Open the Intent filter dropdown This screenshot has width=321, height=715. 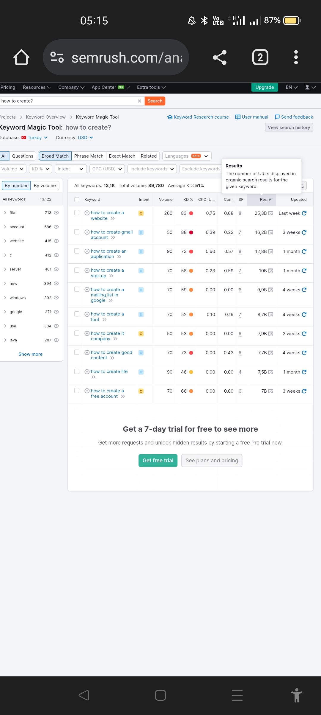[71, 169]
